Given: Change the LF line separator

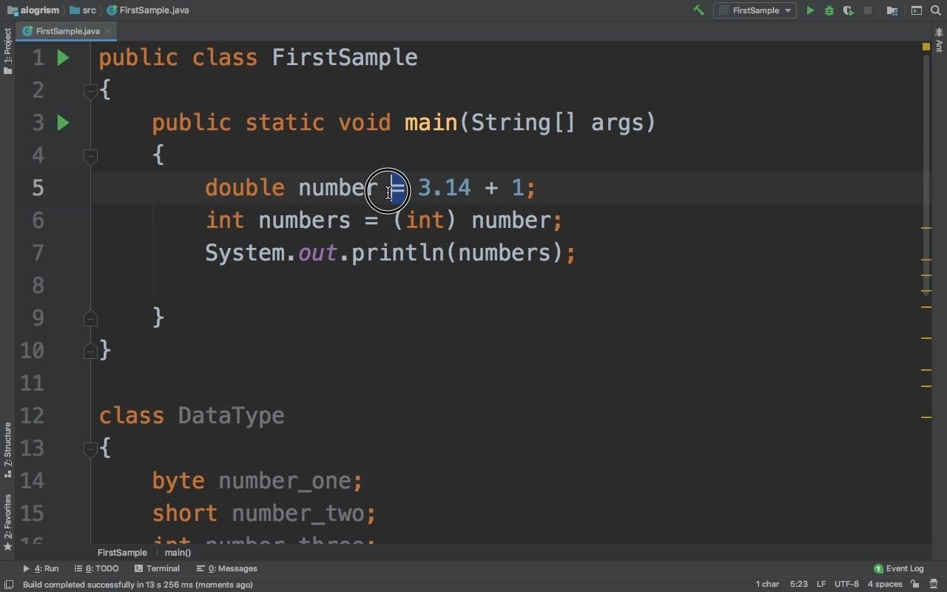Looking at the screenshot, I should tap(821, 585).
